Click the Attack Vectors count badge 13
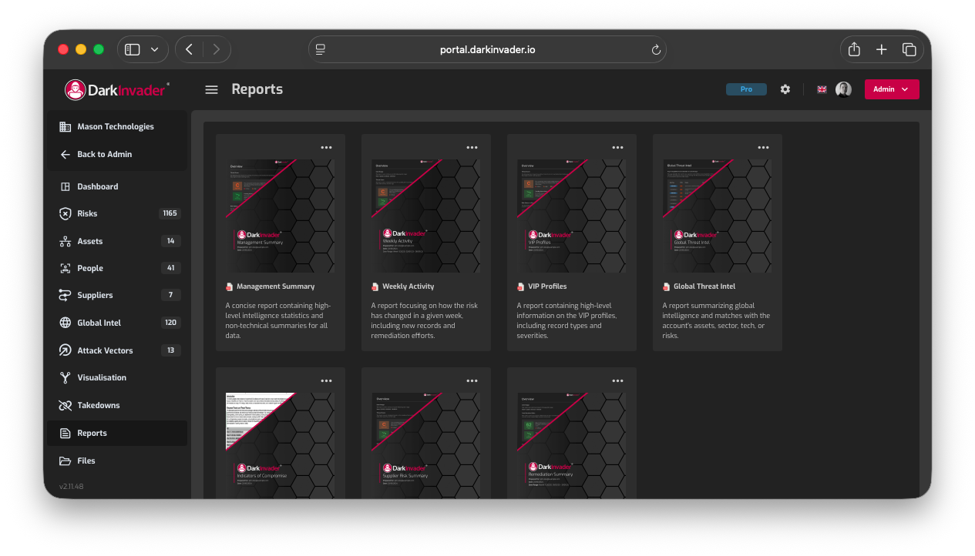Viewport: 975px width, 556px height. (171, 350)
